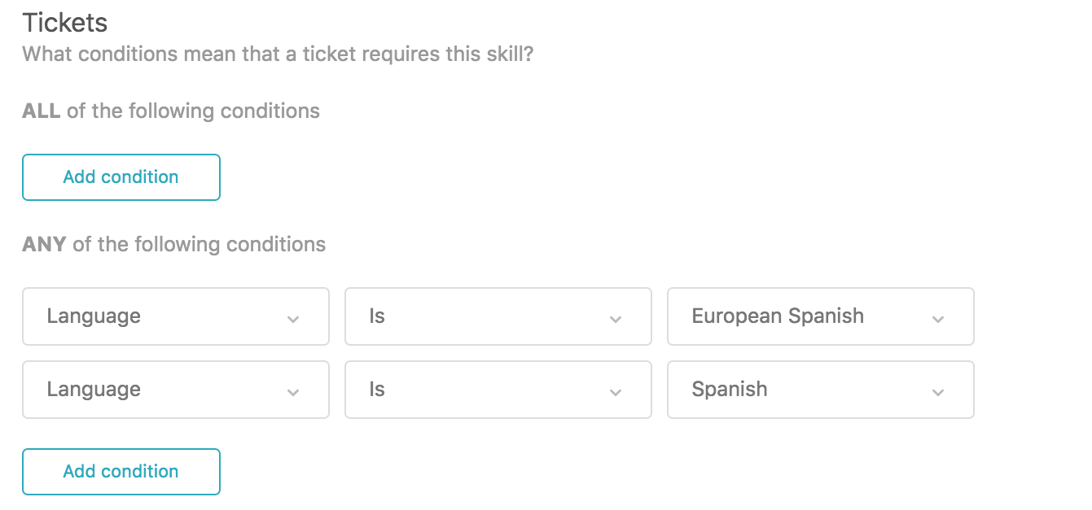Click the chevron on the second Language dropdown

(x=292, y=390)
